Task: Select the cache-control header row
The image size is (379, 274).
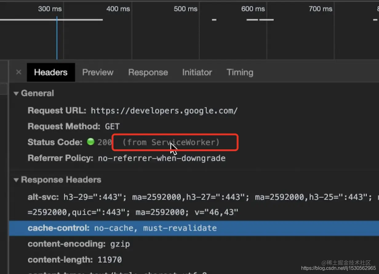Action: [194, 228]
